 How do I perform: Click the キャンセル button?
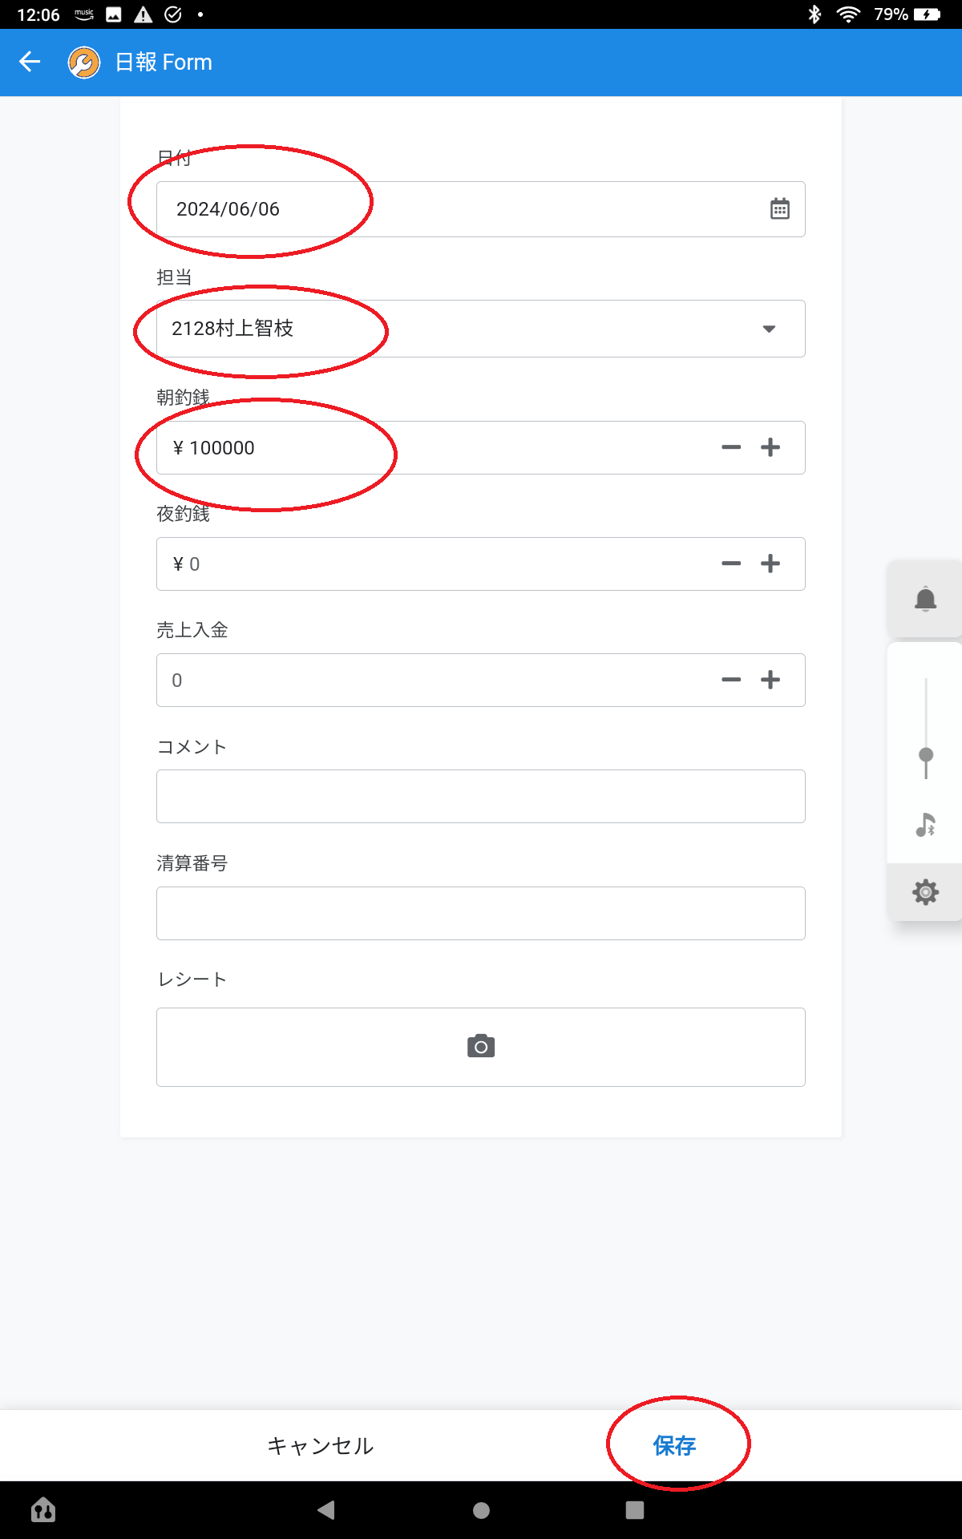click(320, 1445)
